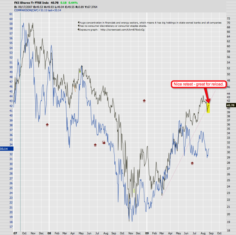Select the yellow highlighted retest zone
This screenshot has width=236, height=235.
click(x=208, y=108)
